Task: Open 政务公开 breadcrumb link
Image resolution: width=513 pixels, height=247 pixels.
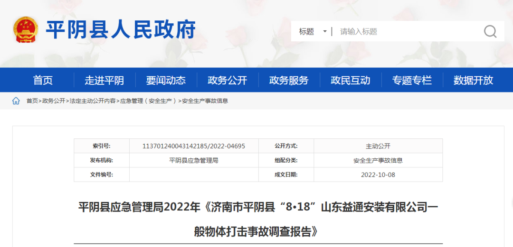Action: [x=54, y=101]
